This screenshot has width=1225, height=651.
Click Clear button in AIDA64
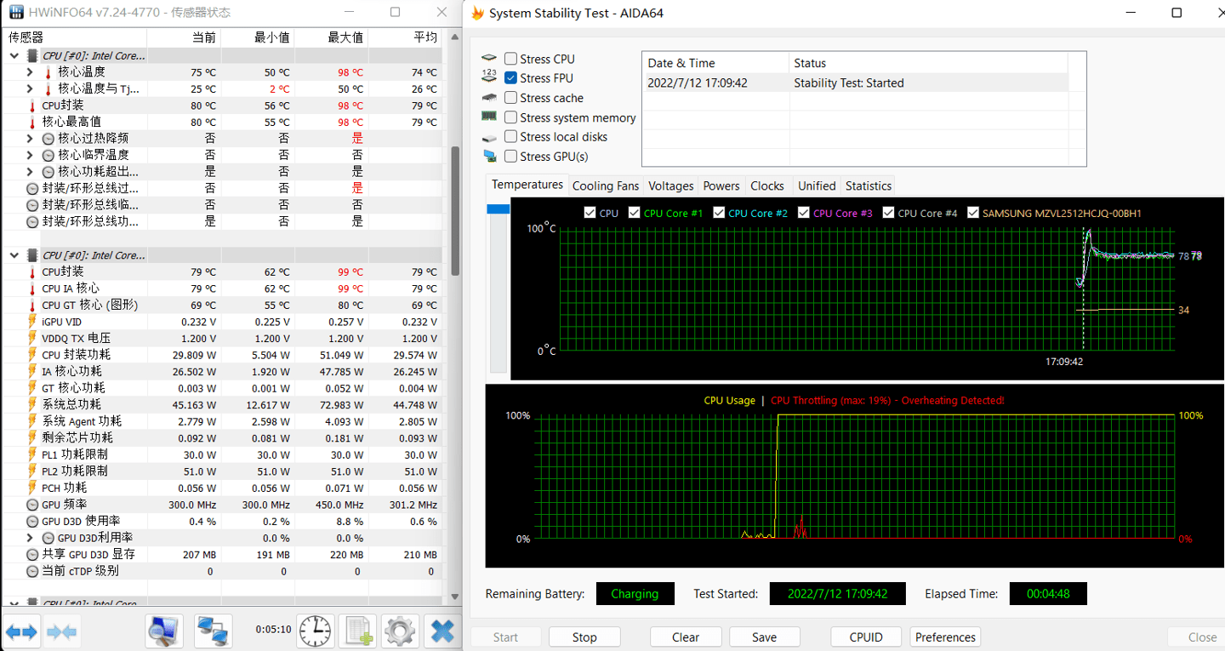pos(686,637)
